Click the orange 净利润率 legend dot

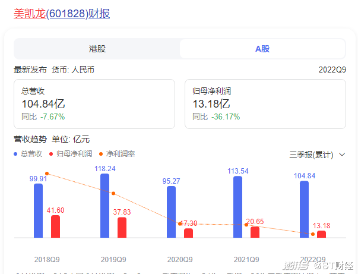point(101,154)
